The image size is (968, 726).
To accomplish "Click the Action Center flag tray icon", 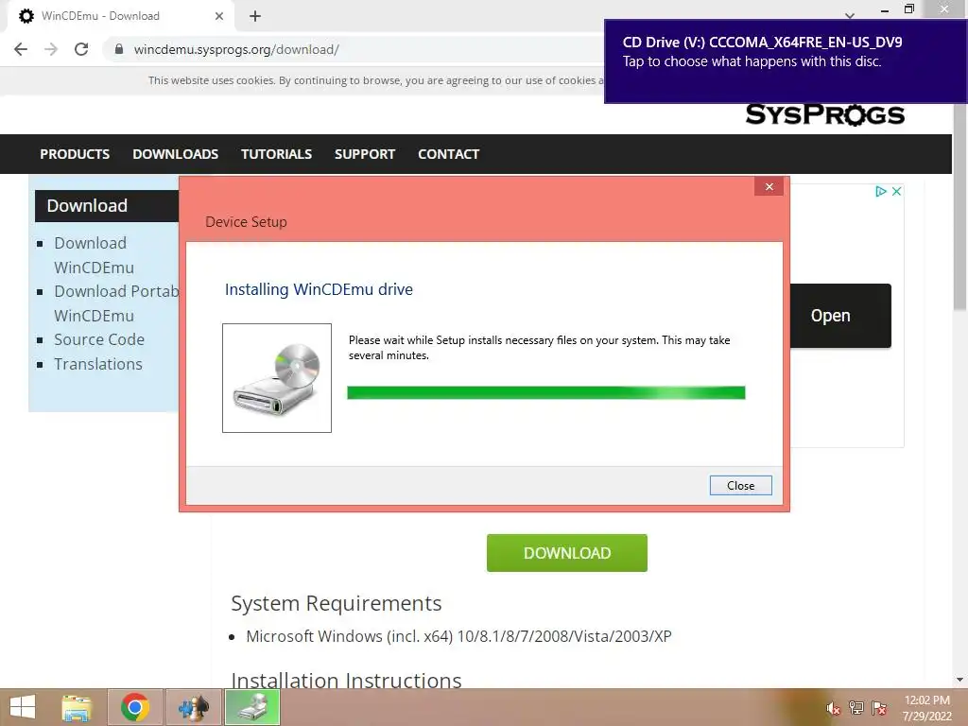I will 879,708.
